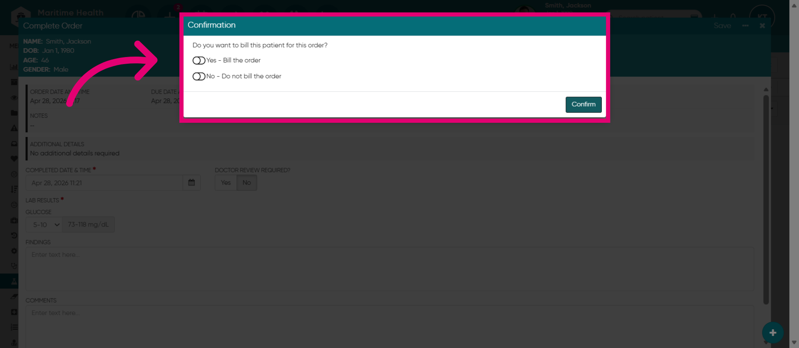Close the Complete Order panel with the X

[762, 26]
